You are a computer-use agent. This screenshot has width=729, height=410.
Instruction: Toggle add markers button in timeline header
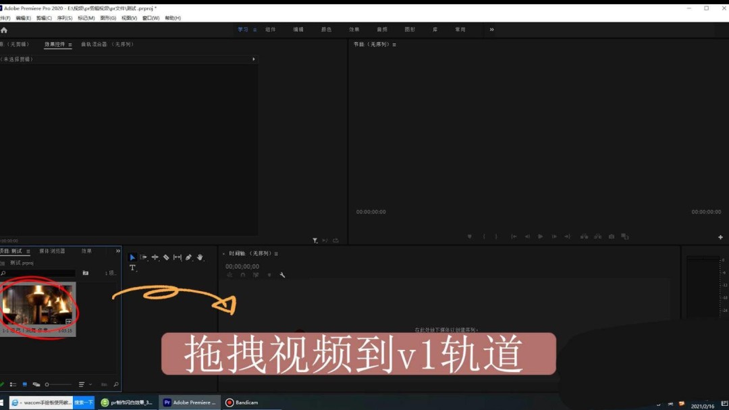click(x=269, y=275)
